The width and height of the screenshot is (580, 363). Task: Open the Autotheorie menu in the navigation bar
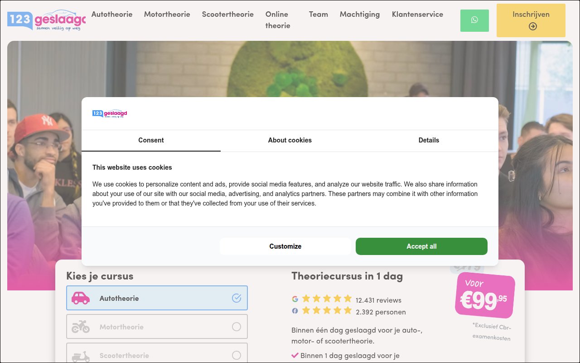click(112, 14)
